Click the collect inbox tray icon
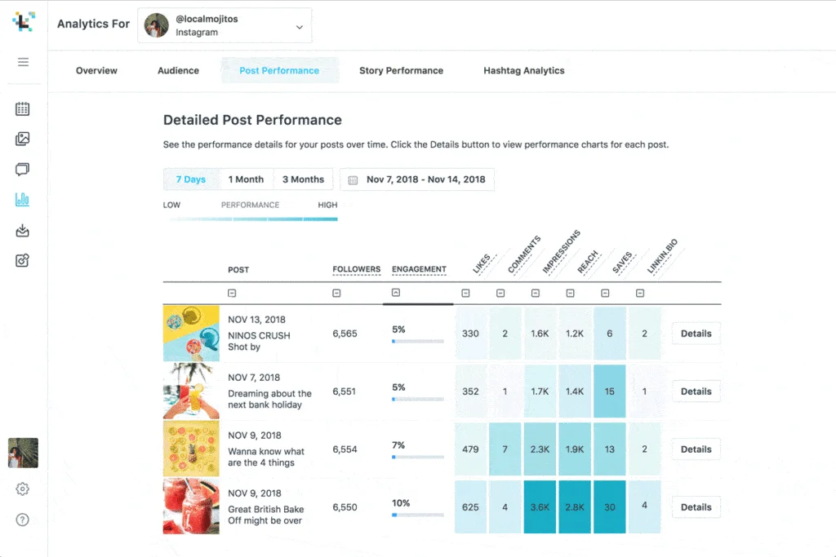This screenshot has width=836, height=557. click(x=23, y=231)
